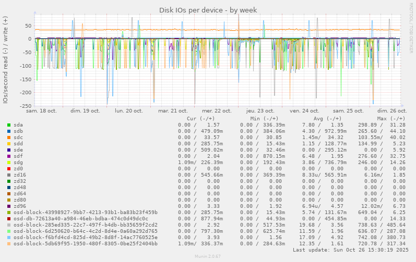Click the green sda legend color square
The width and height of the screenshot is (416, 262).
click(x=9, y=125)
